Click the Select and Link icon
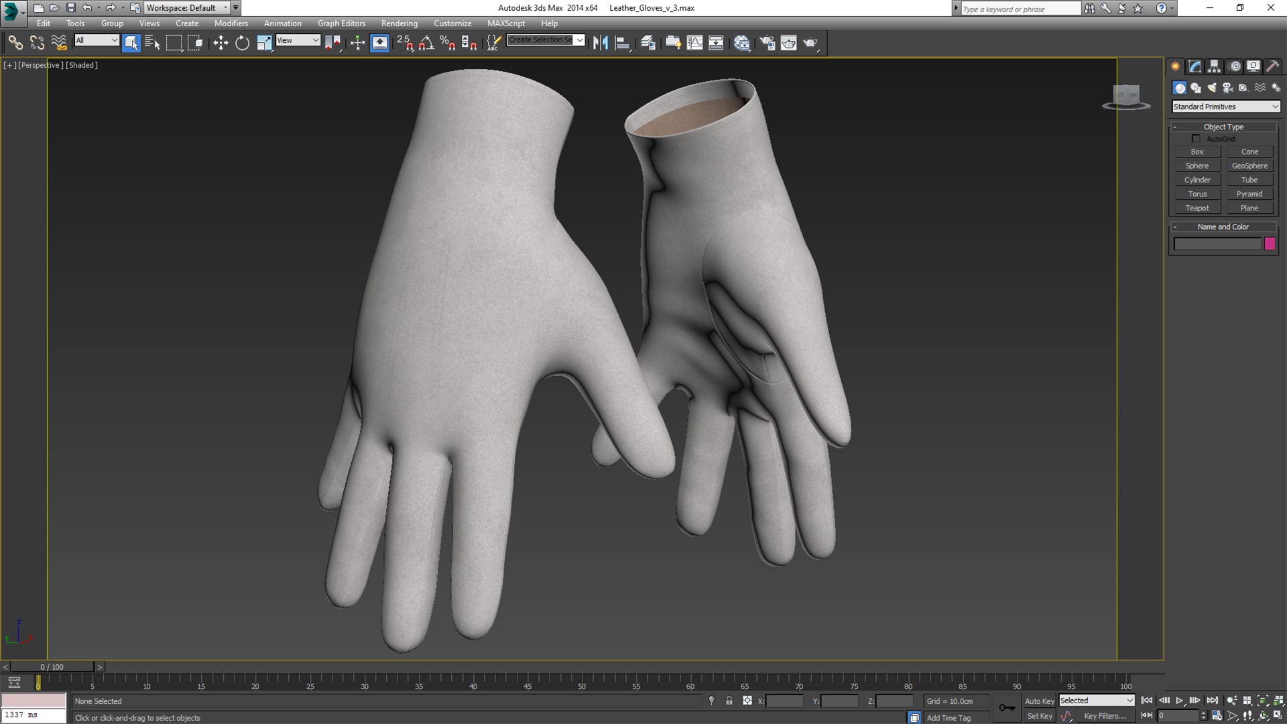This screenshot has height=724, width=1287. click(15, 43)
